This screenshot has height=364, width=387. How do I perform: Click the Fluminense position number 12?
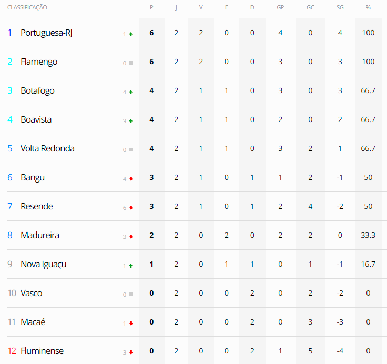coord(12,351)
